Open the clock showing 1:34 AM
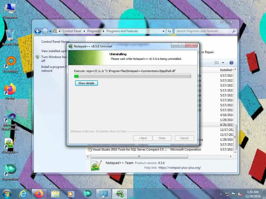The image size is (266, 199). click(x=252, y=194)
